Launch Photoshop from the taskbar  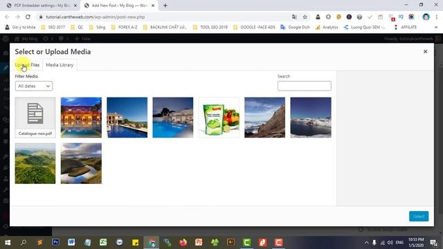point(55,242)
